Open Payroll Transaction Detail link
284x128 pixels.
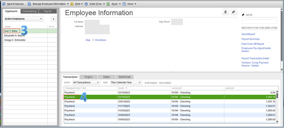[x=255, y=58]
